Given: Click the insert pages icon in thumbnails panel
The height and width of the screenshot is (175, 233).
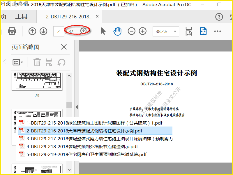Looking at the screenshot, I should tap(49, 62).
